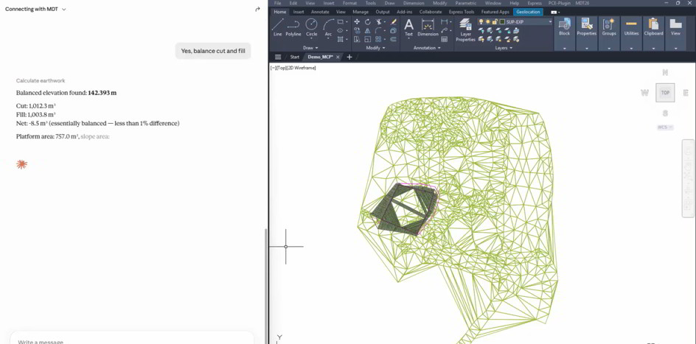The width and height of the screenshot is (696, 344).
Task: Choose the Hatch tool in Draw panel
Action: tap(340, 40)
